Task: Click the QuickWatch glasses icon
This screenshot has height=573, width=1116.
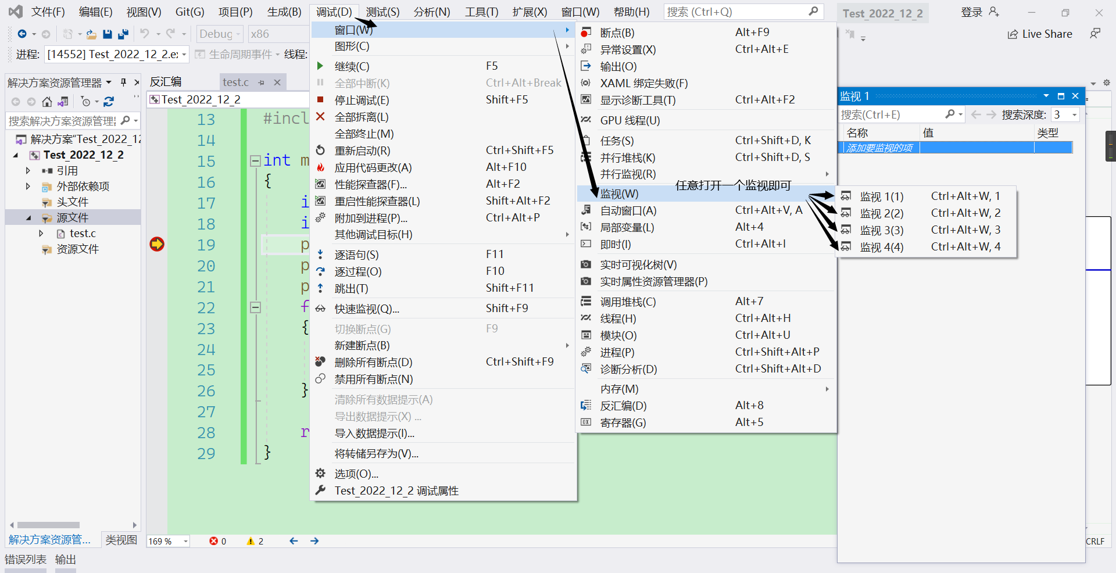Action: [x=320, y=309]
